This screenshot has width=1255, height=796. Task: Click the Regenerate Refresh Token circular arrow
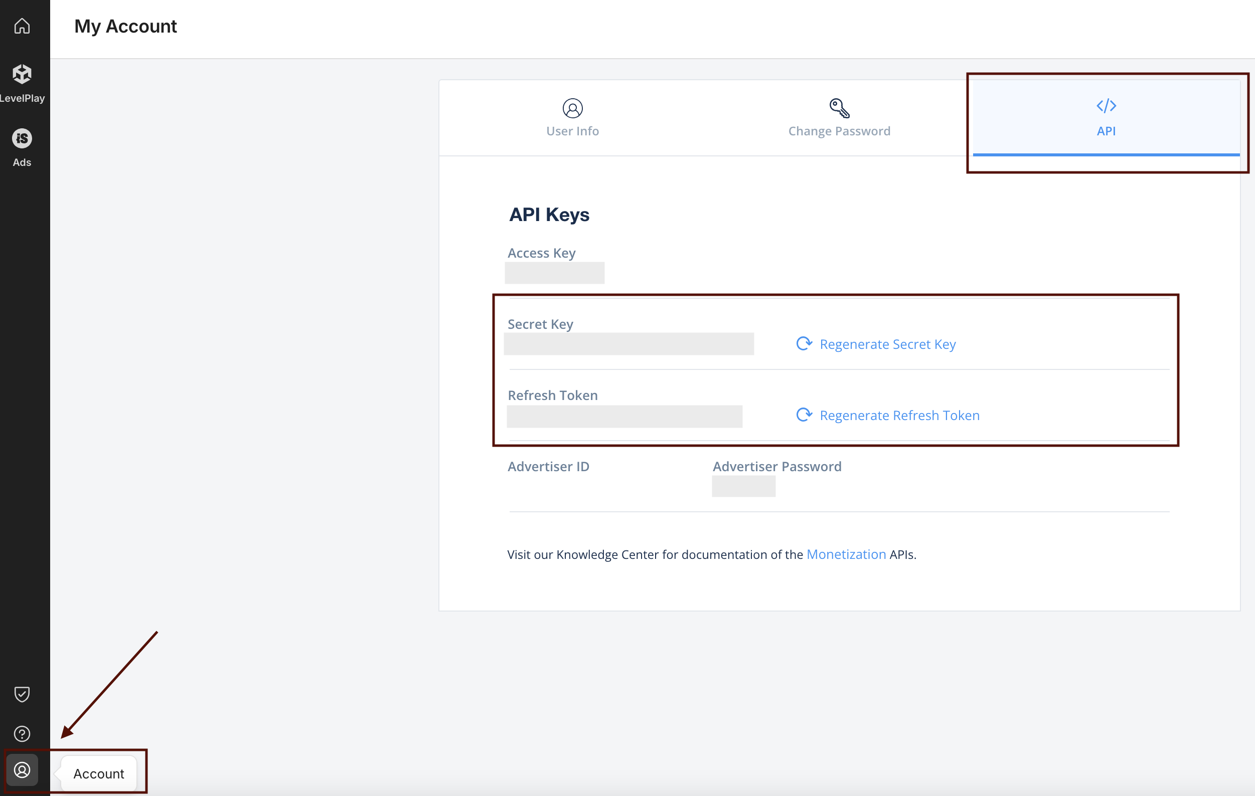pyautogui.click(x=804, y=415)
